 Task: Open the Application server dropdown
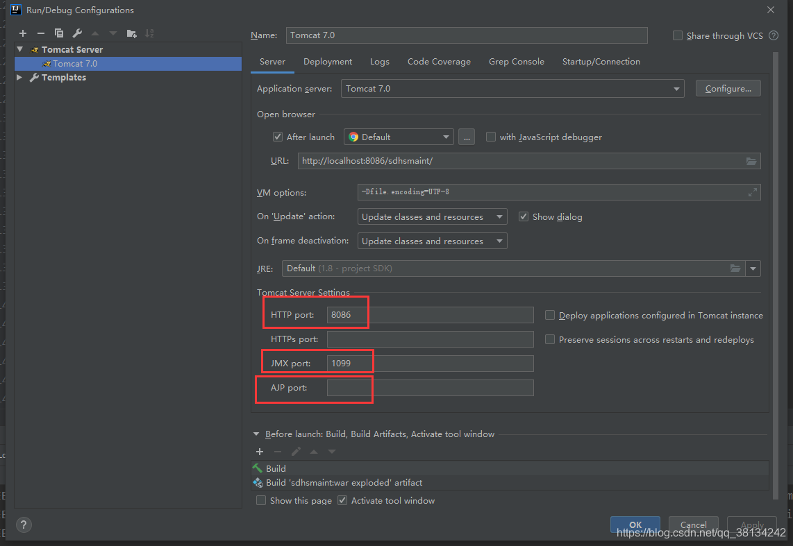[676, 88]
